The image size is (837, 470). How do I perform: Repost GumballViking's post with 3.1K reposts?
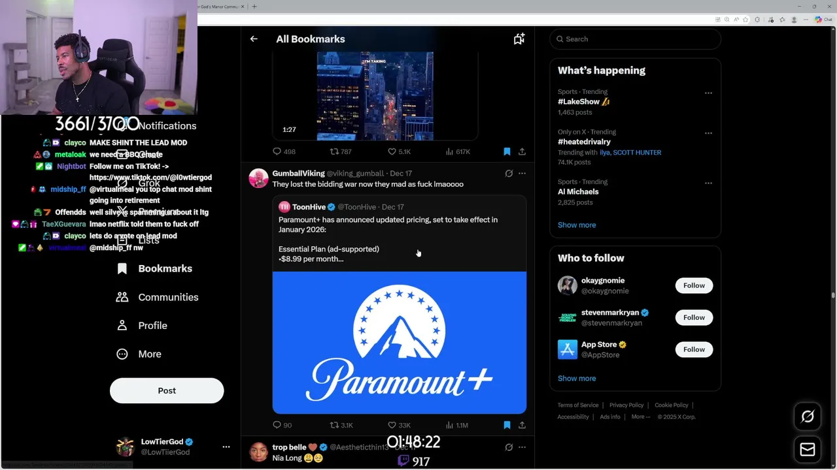341,425
